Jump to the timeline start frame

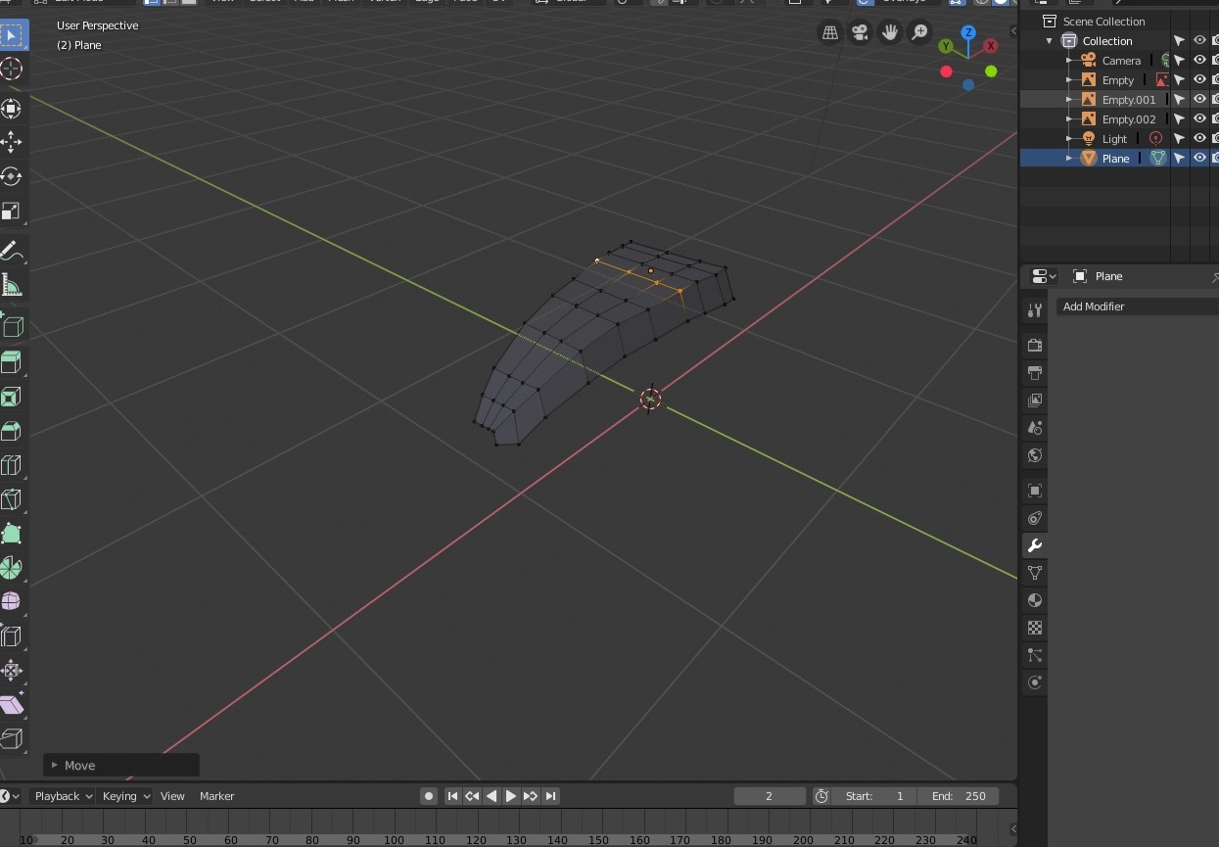(x=452, y=796)
